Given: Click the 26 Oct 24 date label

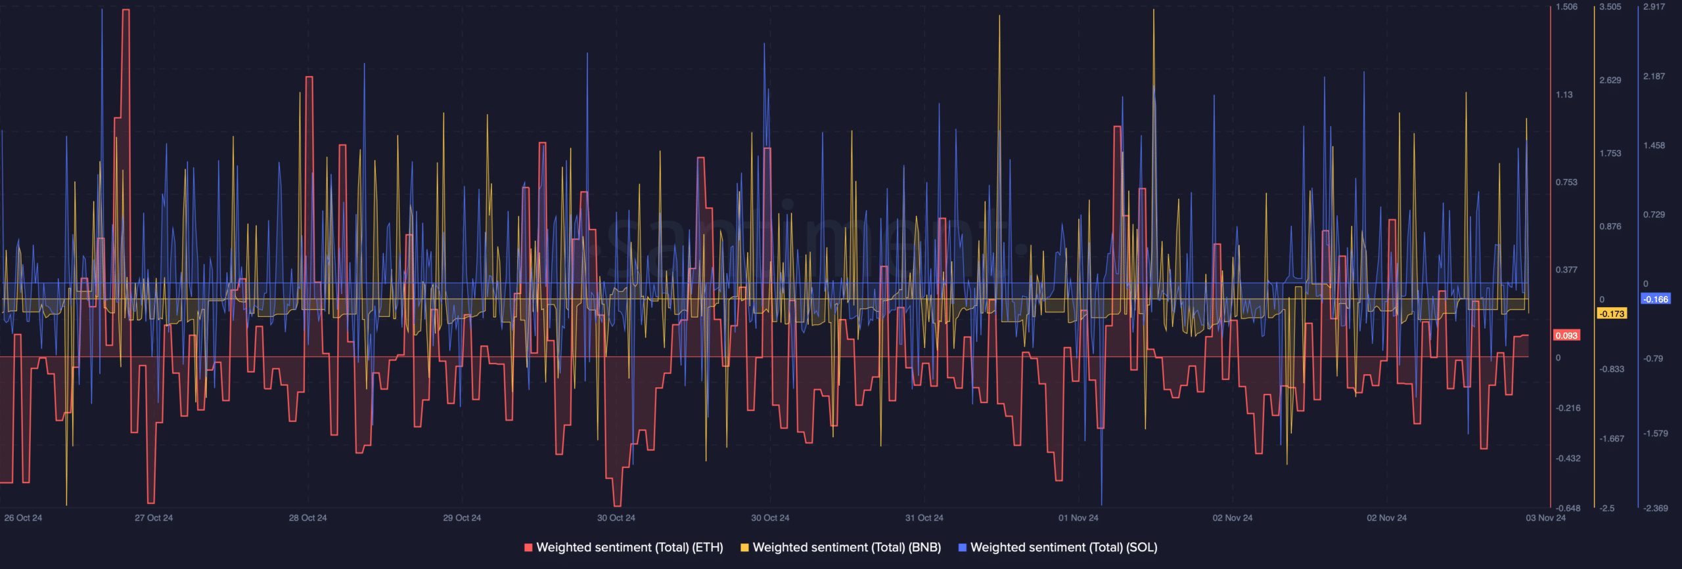Looking at the screenshot, I should tap(23, 518).
